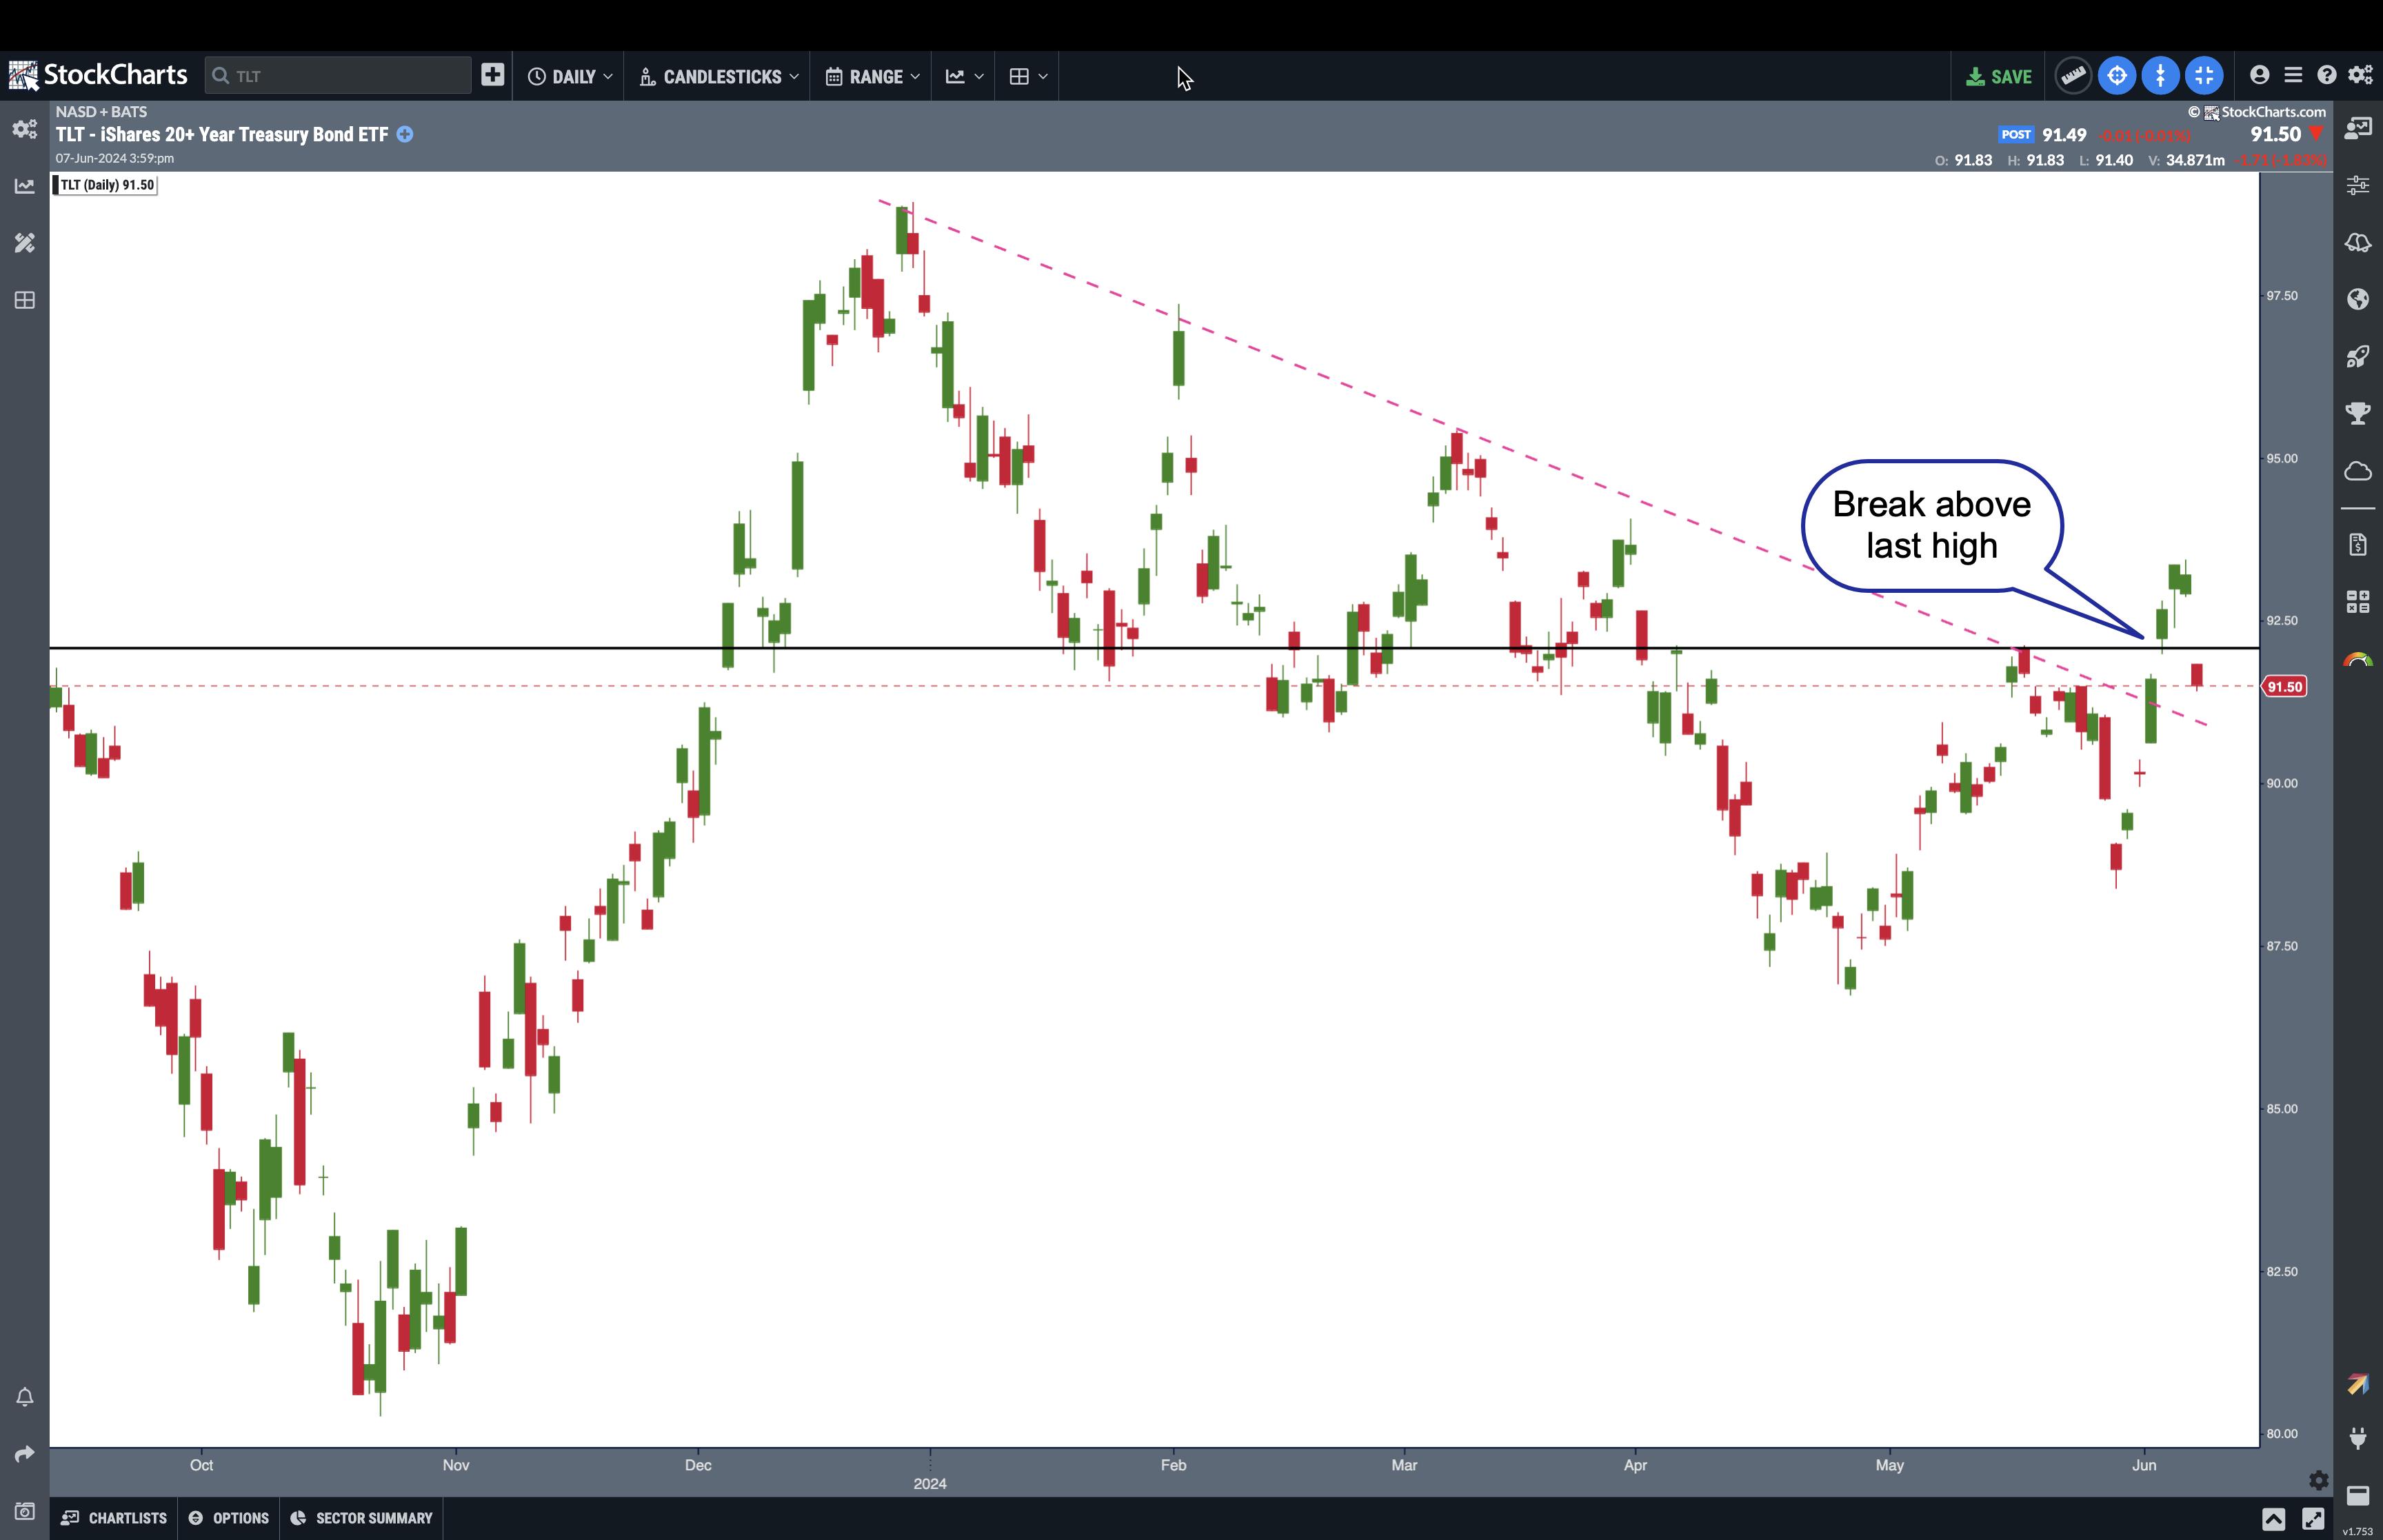This screenshot has height=1540, width=2383.
Task: Click the ruler measure tool icon
Action: coord(2073,76)
